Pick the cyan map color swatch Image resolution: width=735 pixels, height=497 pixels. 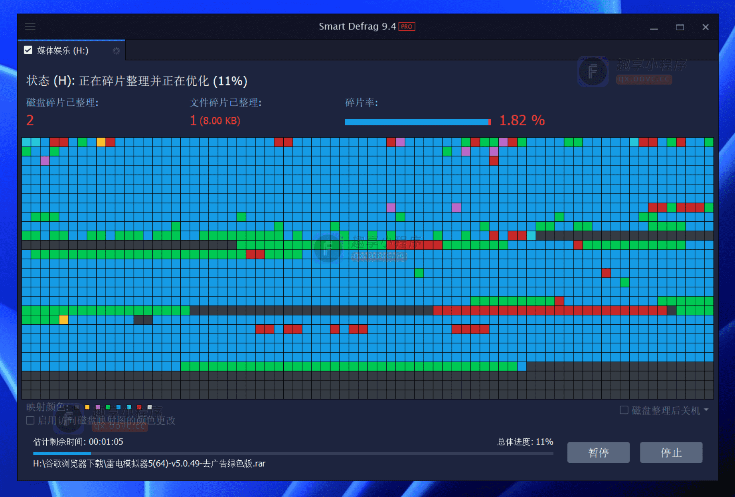point(129,407)
